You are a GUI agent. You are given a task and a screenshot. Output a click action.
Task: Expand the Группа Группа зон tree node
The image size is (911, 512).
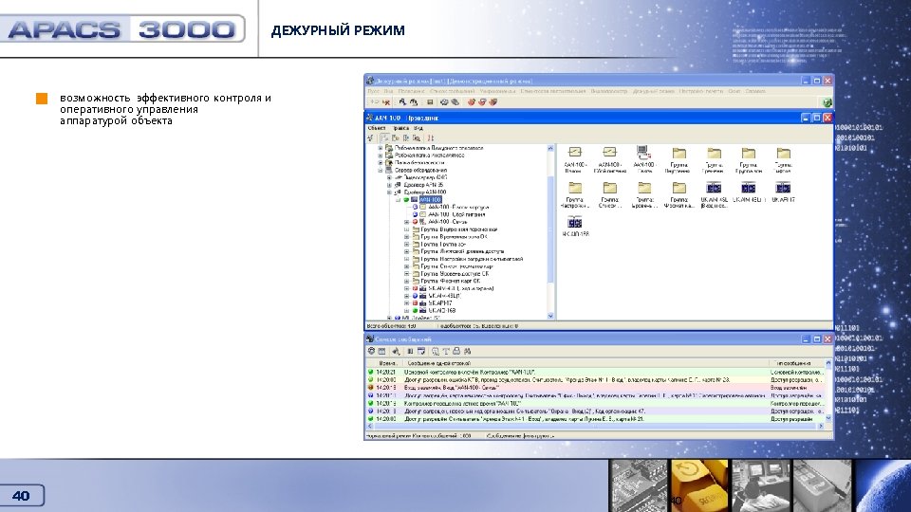click(x=407, y=245)
